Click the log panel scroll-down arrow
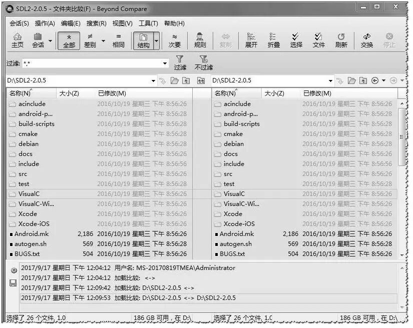The width and height of the screenshot is (413, 328). pyautogui.click(x=402, y=307)
